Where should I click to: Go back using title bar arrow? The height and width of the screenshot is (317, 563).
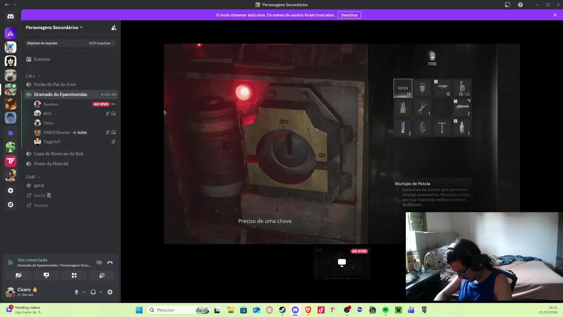7,5
